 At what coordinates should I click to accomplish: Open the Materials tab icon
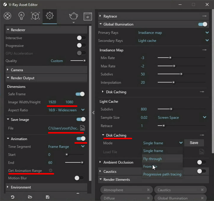[x=7, y=16]
